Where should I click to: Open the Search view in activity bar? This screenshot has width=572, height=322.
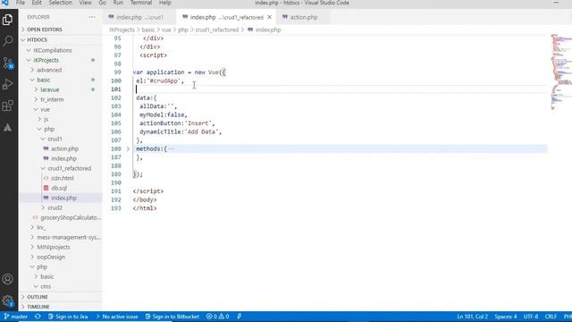coord(8,41)
